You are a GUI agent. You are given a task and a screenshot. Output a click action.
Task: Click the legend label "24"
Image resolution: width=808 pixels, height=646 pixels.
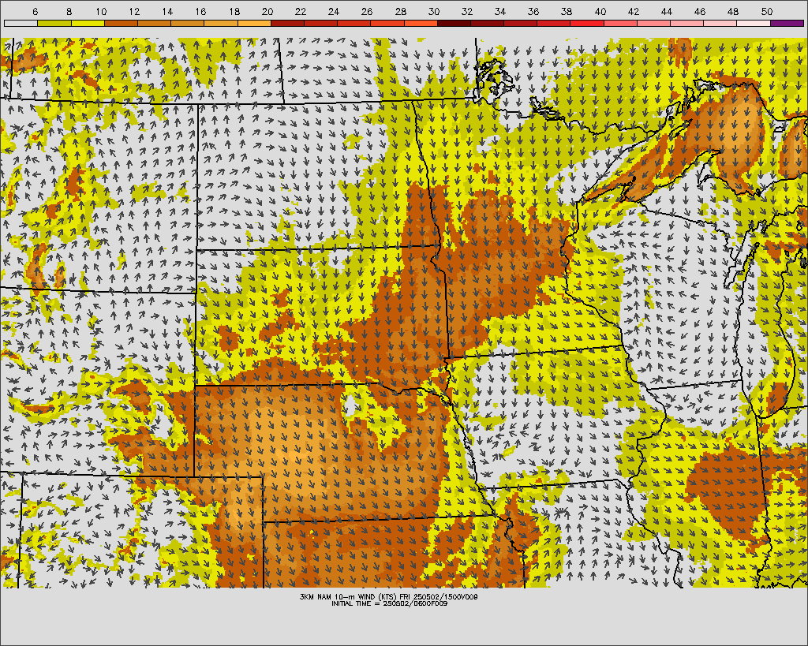tap(334, 11)
